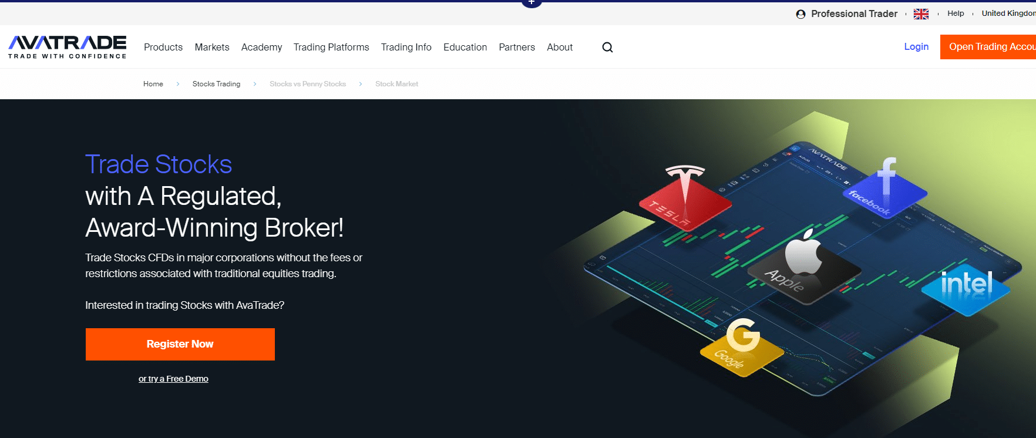Click the Register Now button
This screenshot has width=1036, height=438.
(x=180, y=344)
